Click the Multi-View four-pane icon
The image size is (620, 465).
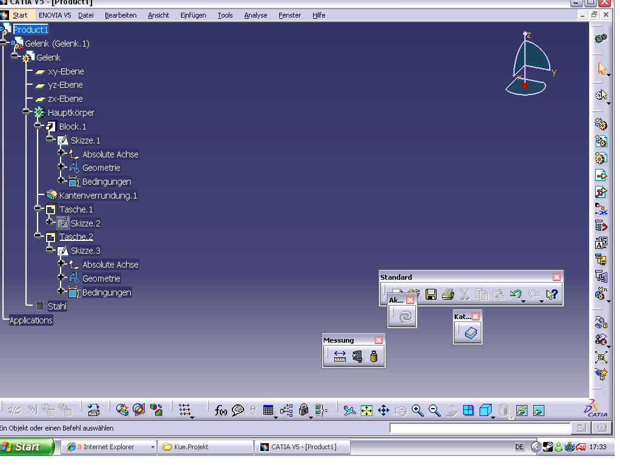pos(468,411)
